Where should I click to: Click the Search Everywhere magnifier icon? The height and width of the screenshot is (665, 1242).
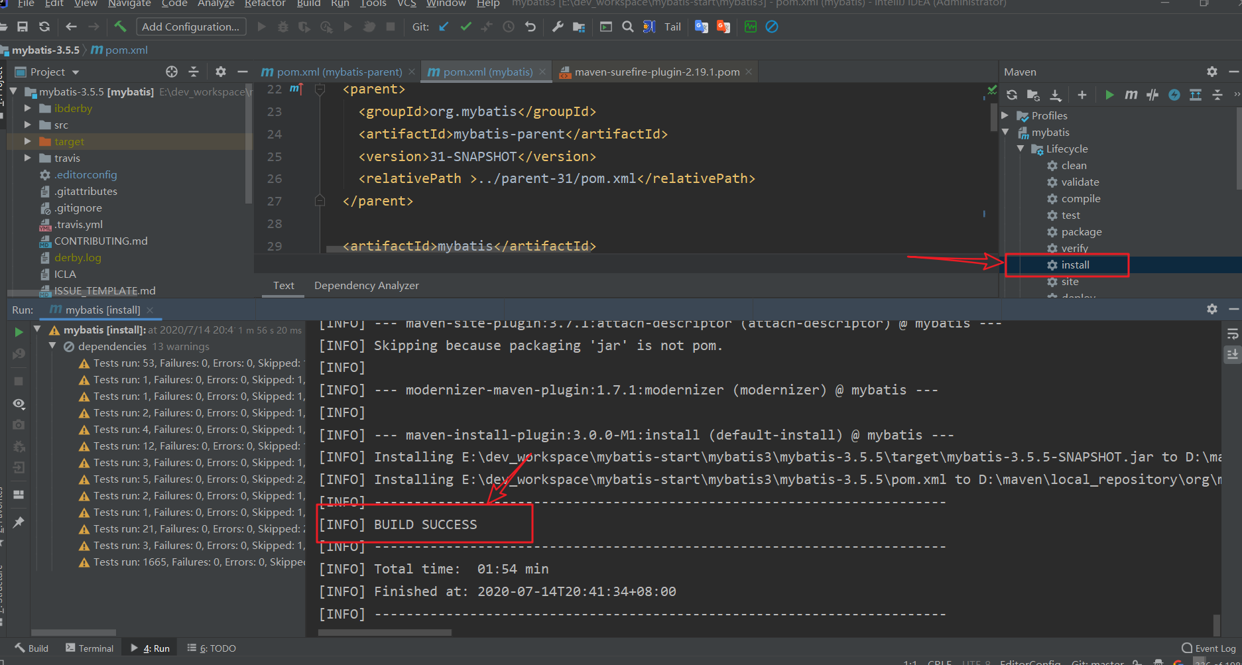click(628, 27)
